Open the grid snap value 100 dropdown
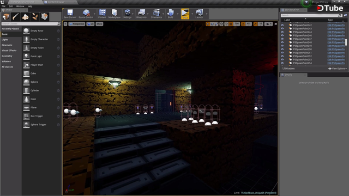 click(x=237, y=24)
